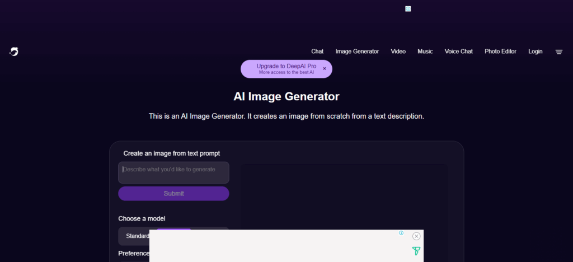Go to Image Generator in navigation
This screenshot has height=262, width=573.
(x=357, y=52)
